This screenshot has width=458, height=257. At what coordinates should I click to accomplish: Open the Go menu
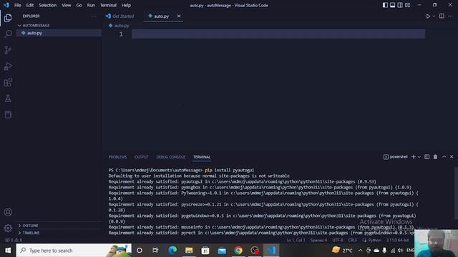click(79, 5)
